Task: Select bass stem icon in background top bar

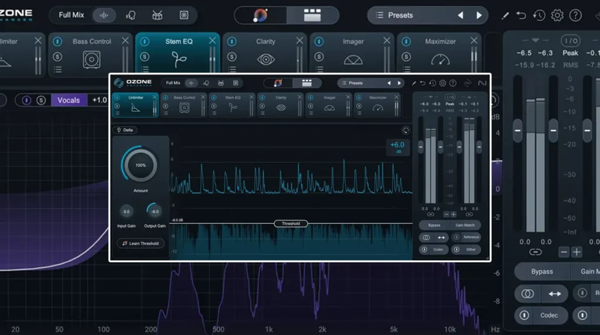Action: [184, 15]
